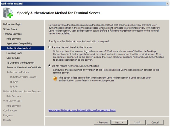Open the Before You Begin step
The width and height of the screenshot is (170, 127).
tap(12, 24)
